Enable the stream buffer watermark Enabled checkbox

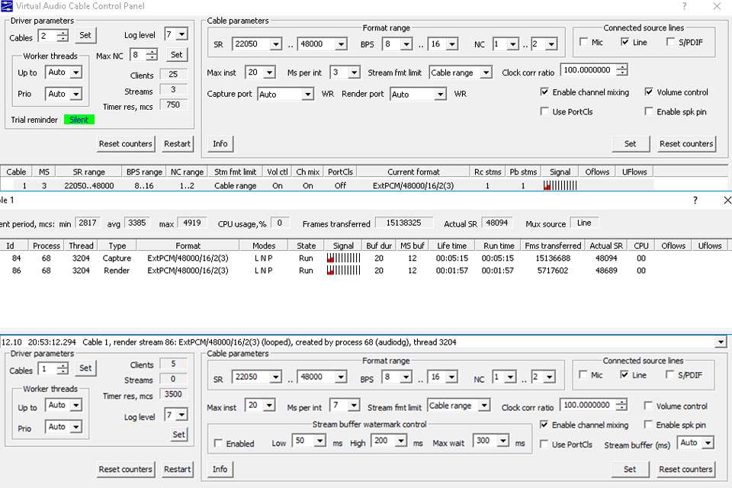point(219,443)
